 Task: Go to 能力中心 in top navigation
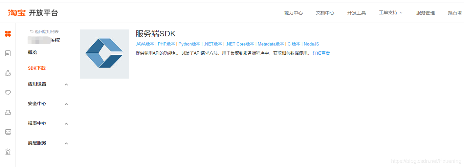294,13
